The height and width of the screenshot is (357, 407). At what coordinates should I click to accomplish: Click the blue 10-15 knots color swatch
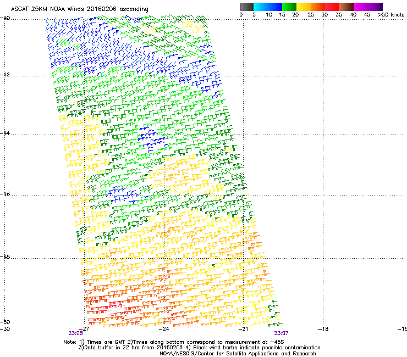(275, 7)
